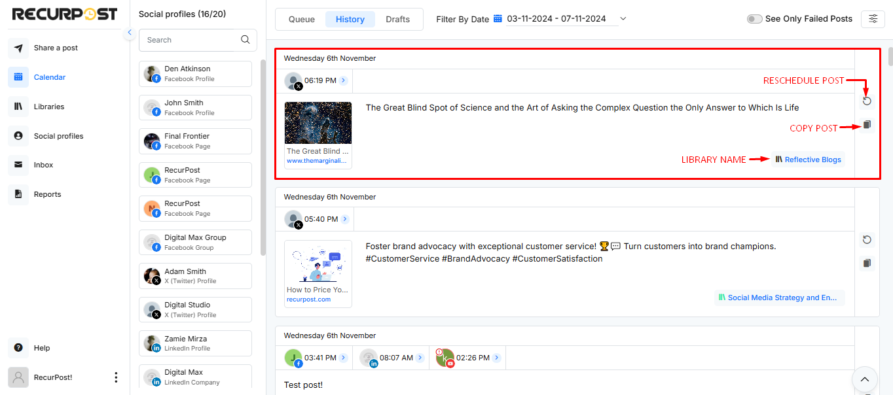Click The Great Blind Spot post title

point(582,108)
